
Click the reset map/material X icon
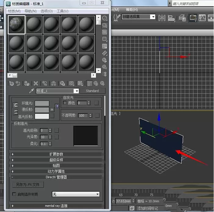tap(36, 83)
